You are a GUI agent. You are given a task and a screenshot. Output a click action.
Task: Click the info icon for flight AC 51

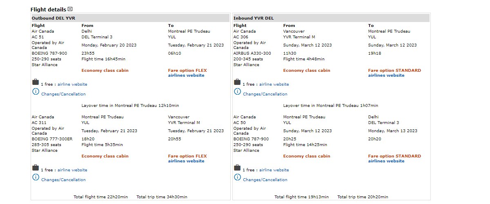coord(36,92)
